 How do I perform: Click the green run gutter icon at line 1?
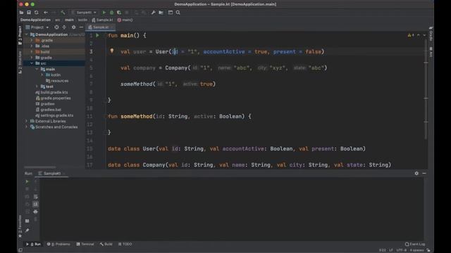point(97,35)
